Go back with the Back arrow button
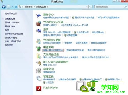This screenshot has height=95, width=128. pyautogui.click(x=4, y=7)
